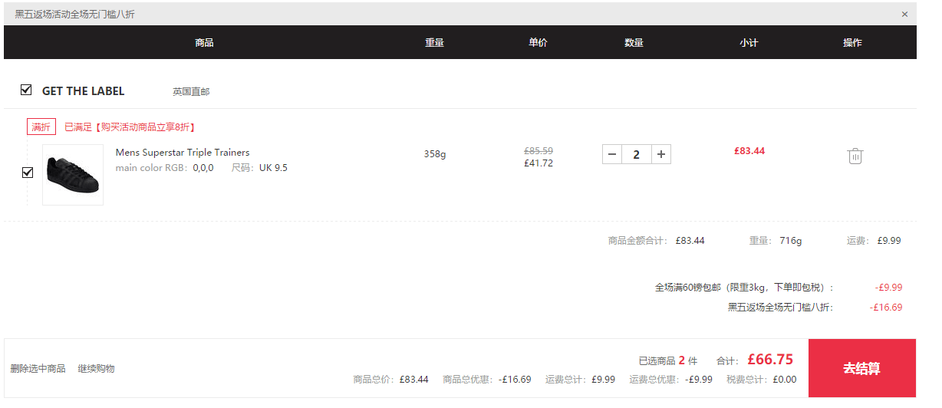Click the 黑五返场全场无门槛八折 discount line above total

[780, 308]
